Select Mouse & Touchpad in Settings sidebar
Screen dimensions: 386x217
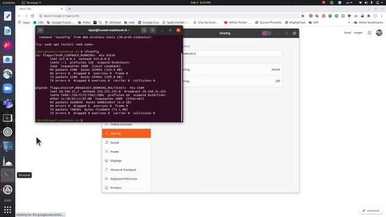point(127,170)
